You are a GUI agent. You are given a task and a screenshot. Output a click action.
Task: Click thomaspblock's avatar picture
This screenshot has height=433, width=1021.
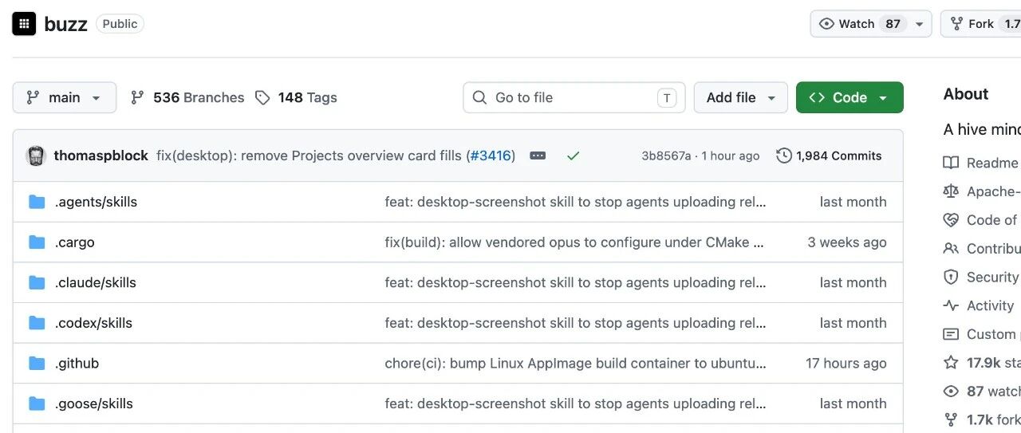point(36,155)
